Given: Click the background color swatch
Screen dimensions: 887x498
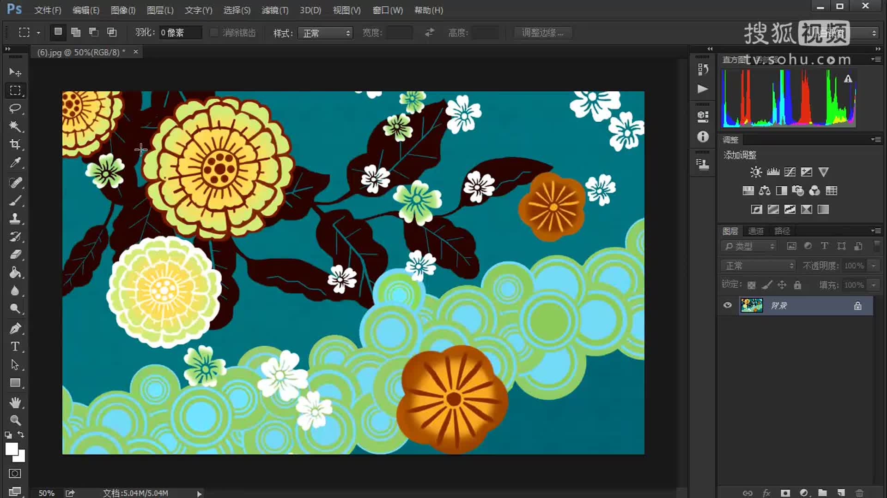Looking at the screenshot, I should click(x=21, y=458).
